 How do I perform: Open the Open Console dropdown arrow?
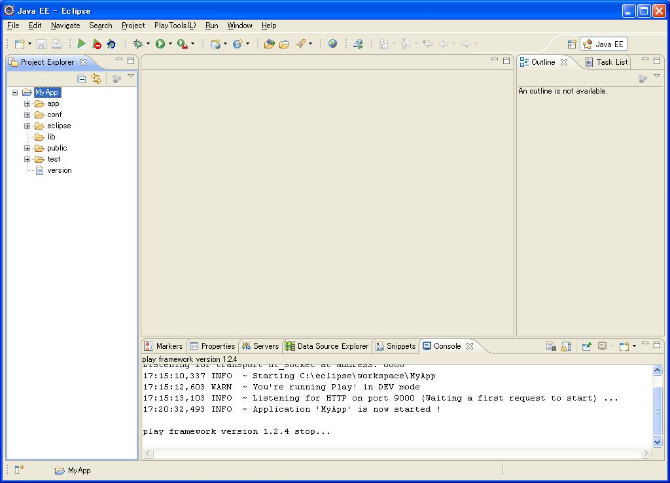(x=634, y=346)
